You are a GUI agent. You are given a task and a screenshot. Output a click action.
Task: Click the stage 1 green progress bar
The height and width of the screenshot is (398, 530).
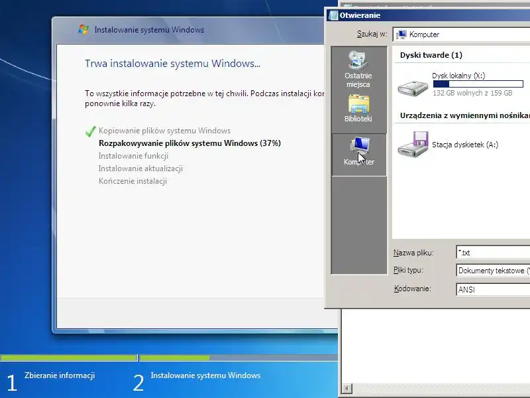[69, 358]
